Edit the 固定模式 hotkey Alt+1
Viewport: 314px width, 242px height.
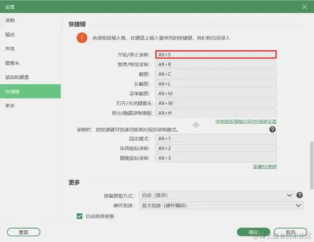click(x=216, y=138)
